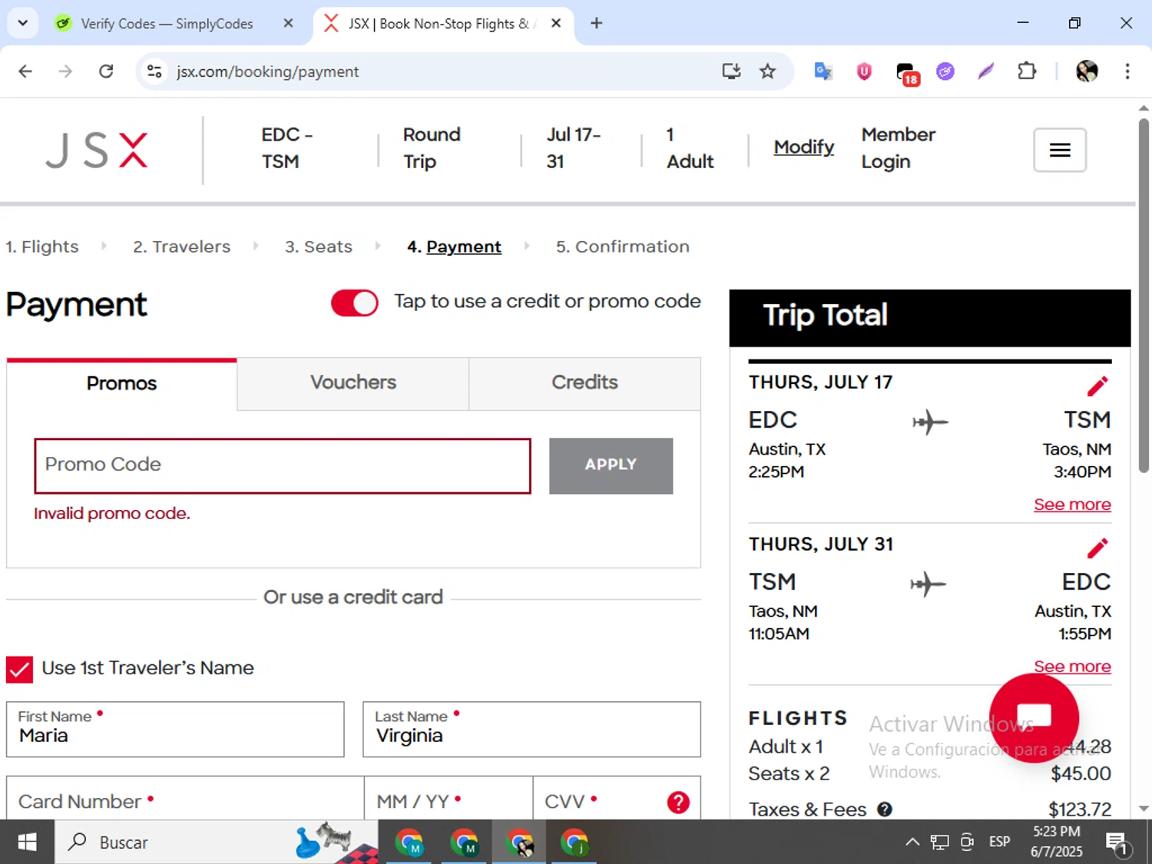Go to step 2. Travelers
Viewport: 1152px width, 864px height.
coord(181,247)
